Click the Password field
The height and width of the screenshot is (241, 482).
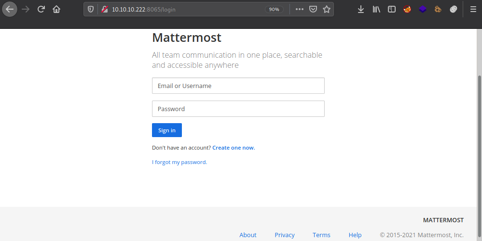coord(238,109)
